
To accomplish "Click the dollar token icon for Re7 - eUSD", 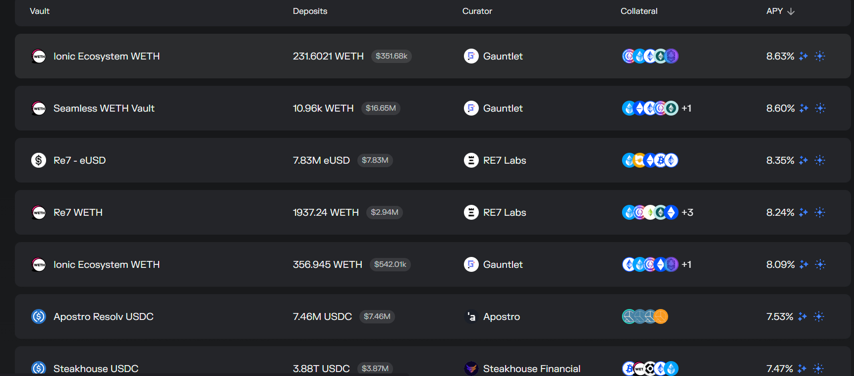I will 39,160.
